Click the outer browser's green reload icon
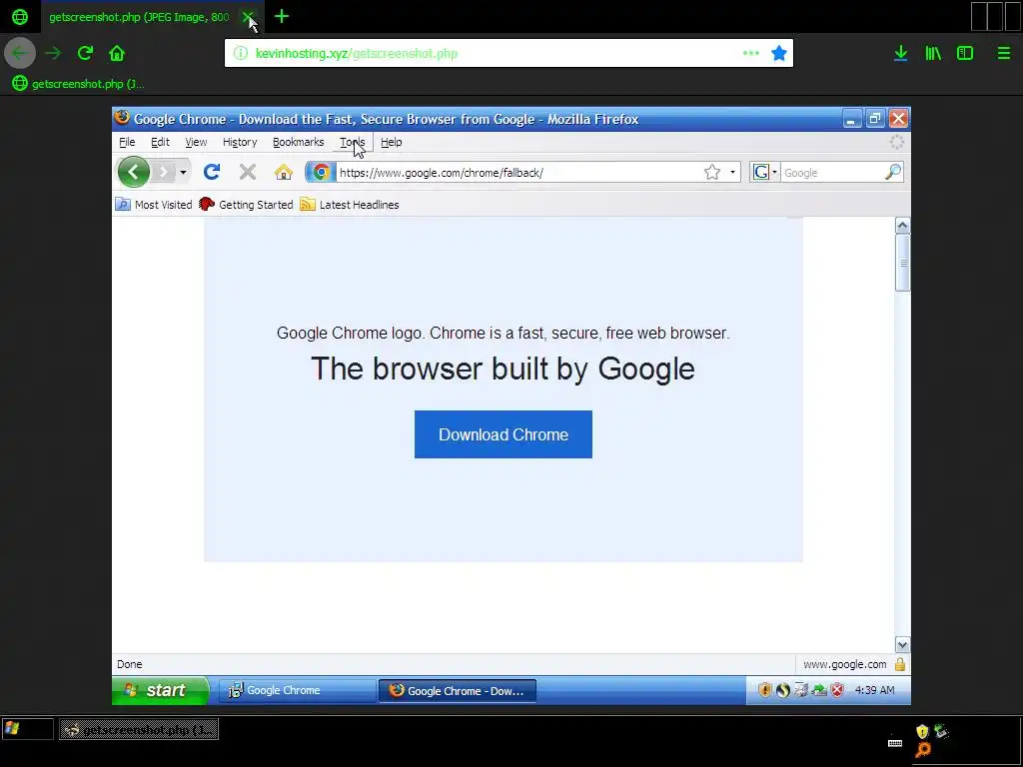 point(85,53)
